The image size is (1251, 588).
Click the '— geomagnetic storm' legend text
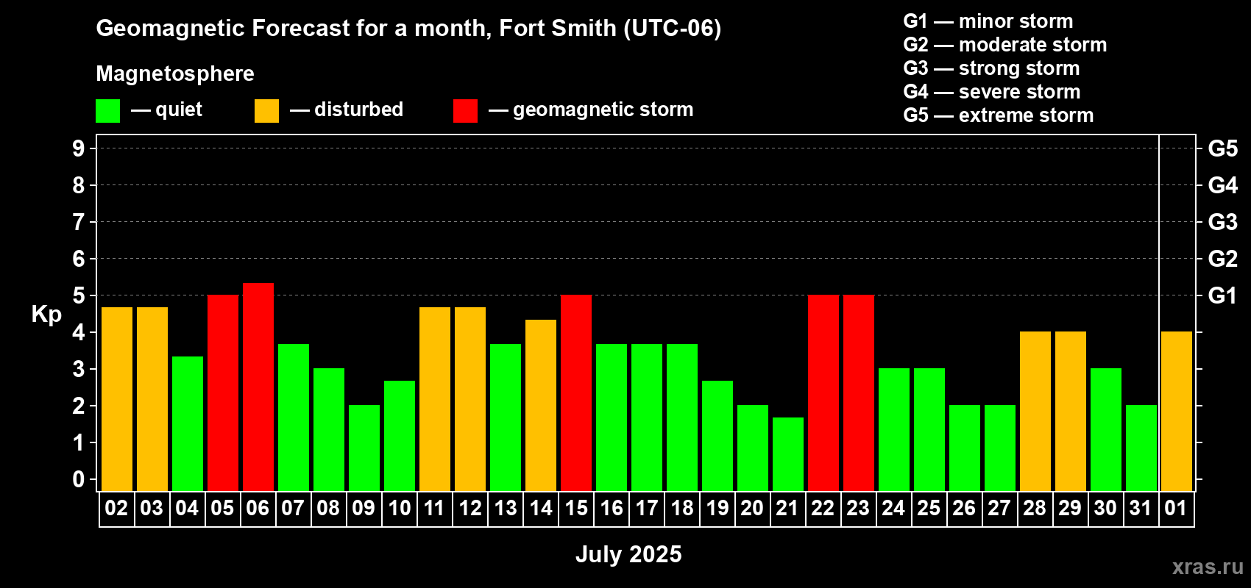(x=591, y=110)
